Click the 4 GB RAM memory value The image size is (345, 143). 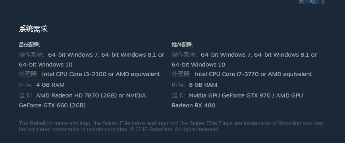pos(50,85)
